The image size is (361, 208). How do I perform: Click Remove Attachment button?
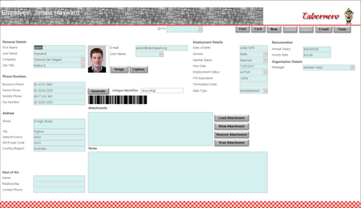tap(231, 134)
